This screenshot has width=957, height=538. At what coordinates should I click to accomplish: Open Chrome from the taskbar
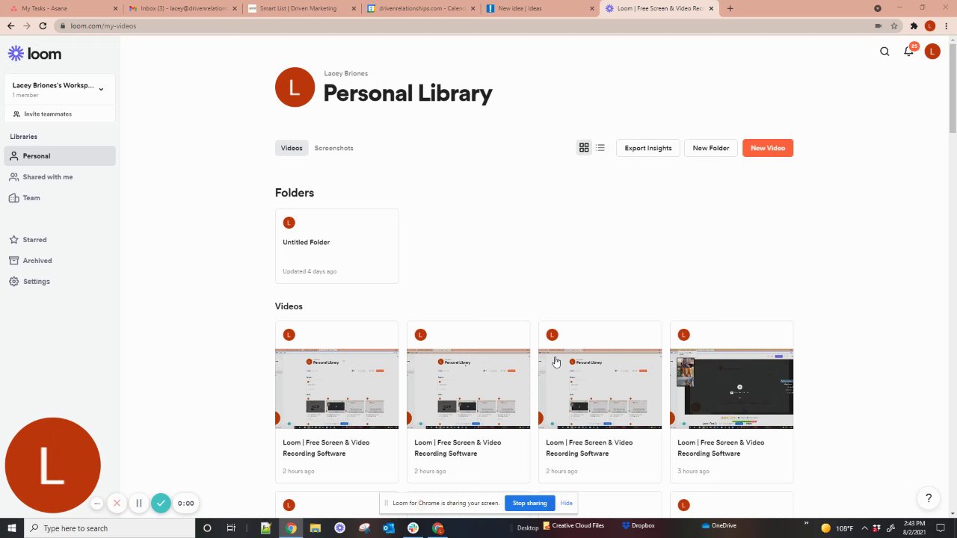click(291, 528)
